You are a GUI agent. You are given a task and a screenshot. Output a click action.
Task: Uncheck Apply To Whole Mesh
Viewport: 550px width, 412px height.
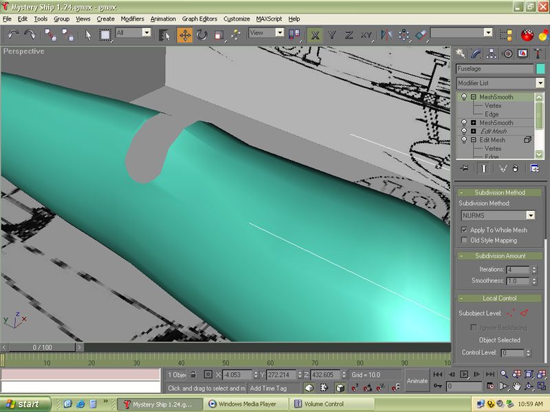[465, 230]
